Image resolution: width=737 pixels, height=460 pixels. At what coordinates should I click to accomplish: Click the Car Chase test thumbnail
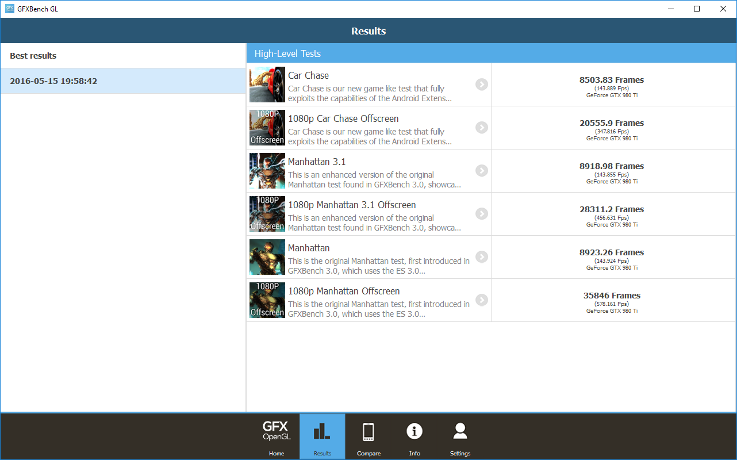coord(267,85)
